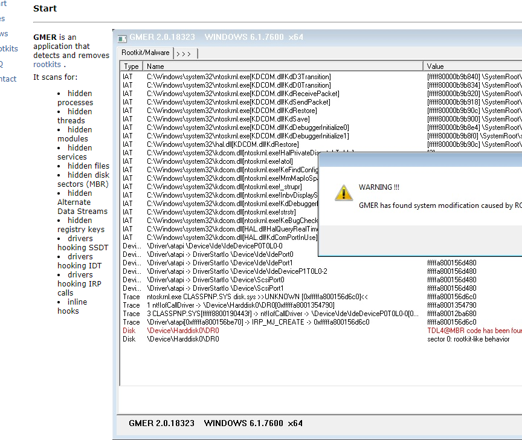Sort list by Value column header

point(472,66)
